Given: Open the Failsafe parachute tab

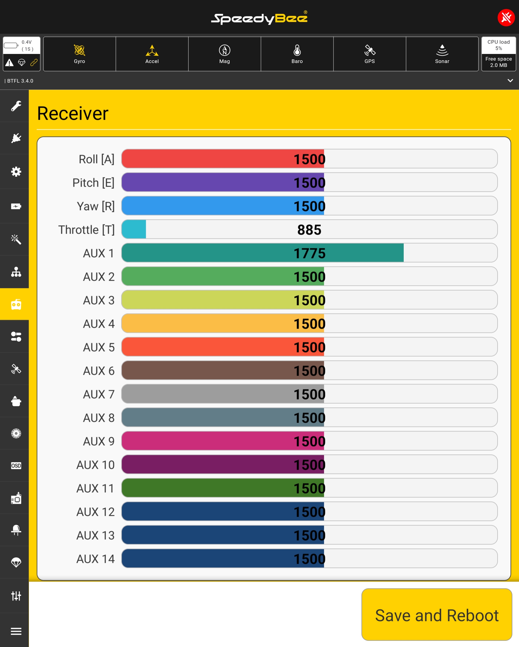Looking at the screenshot, I should pos(16,562).
